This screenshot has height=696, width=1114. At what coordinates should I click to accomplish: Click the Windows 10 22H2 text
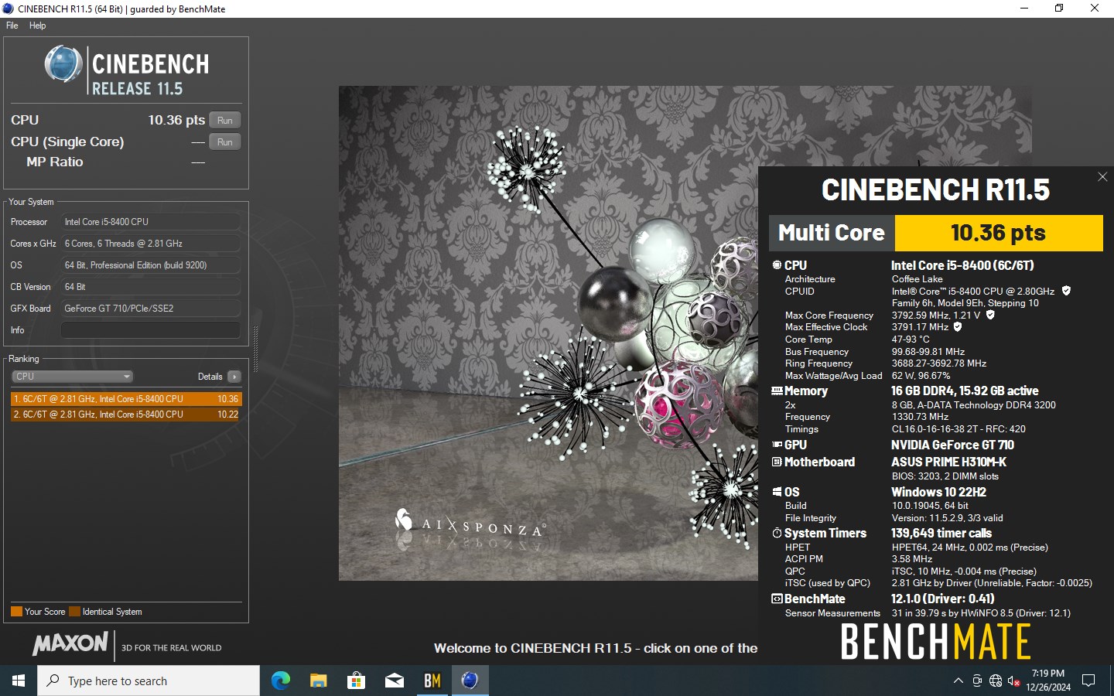pos(938,492)
